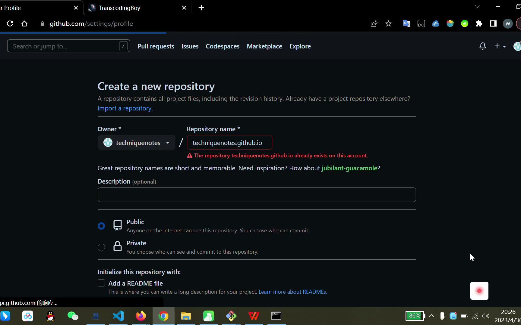Open the Google Translate extension icon
This screenshot has width=521, height=325.
(x=406, y=23)
